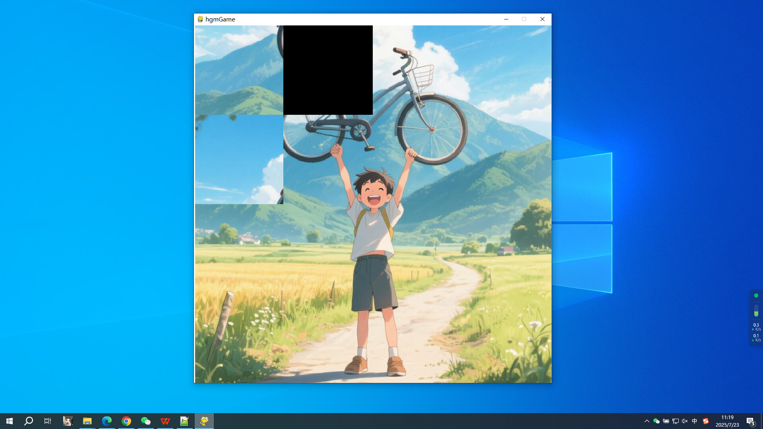The height and width of the screenshot is (429, 763).
Task: Click the Sogou input icon in the system tray
Action: click(706, 421)
